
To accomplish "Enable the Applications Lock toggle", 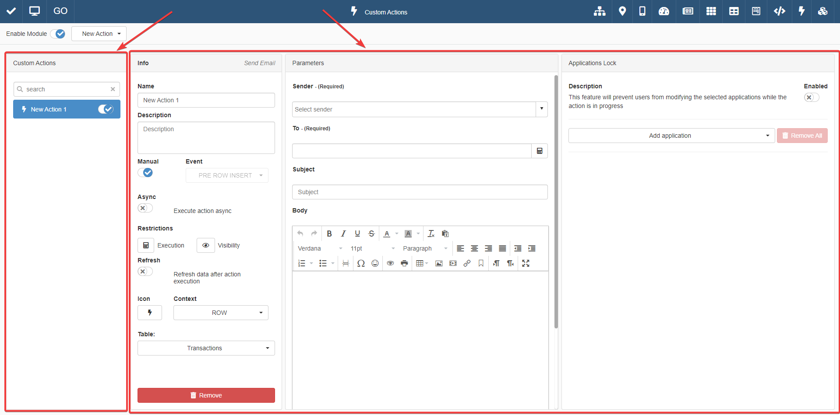I will (x=811, y=98).
